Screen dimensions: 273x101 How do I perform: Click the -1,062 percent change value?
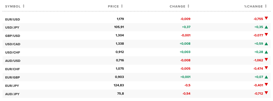coord(258,60)
